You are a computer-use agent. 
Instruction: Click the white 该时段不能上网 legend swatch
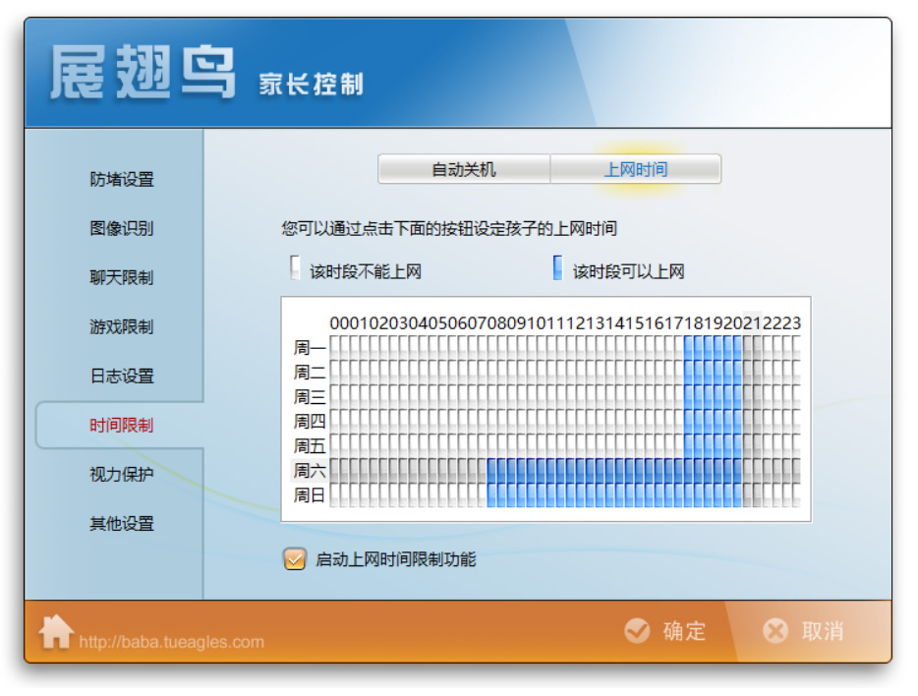click(x=295, y=268)
